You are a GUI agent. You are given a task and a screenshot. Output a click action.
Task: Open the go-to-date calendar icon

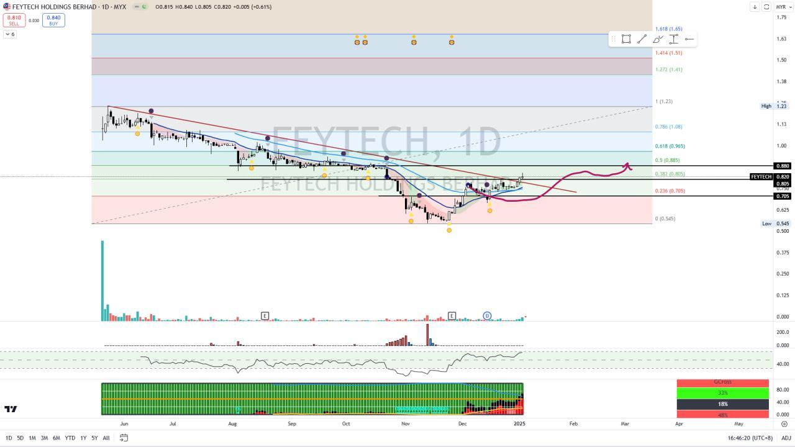(124, 438)
